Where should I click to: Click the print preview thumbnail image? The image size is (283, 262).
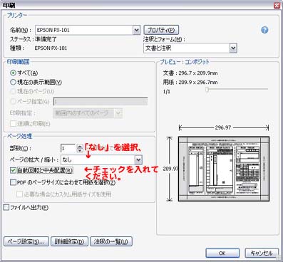pyautogui.click(x=224, y=169)
